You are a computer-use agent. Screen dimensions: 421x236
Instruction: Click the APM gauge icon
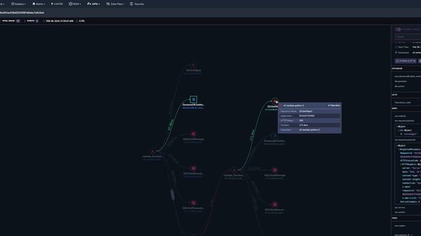pos(89,4)
